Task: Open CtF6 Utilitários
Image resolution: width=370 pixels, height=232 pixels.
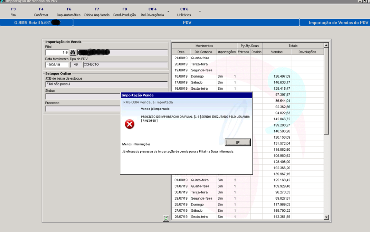Action: (184, 12)
